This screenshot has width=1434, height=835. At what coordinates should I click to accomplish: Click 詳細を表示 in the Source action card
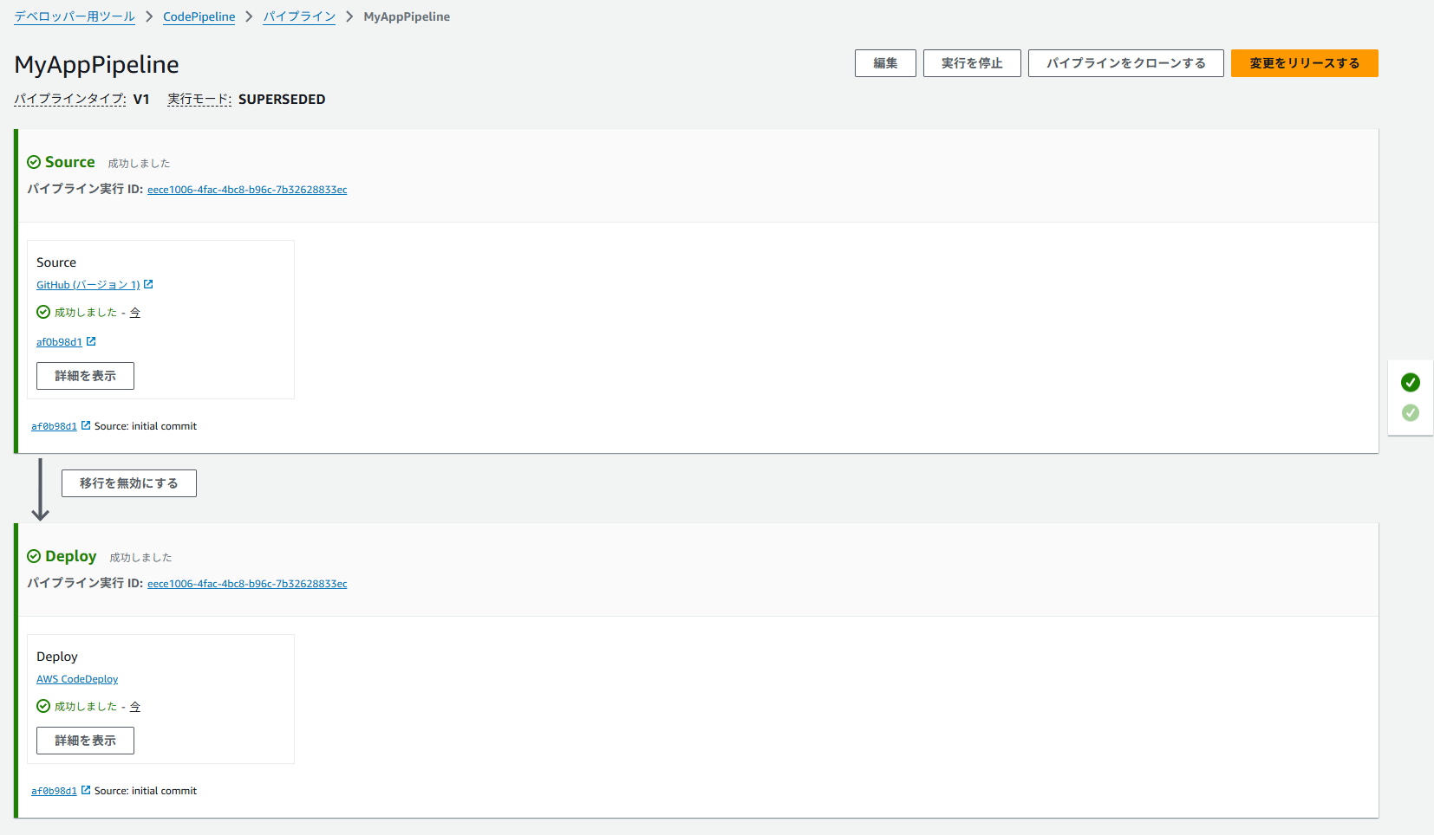(x=85, y=376)
